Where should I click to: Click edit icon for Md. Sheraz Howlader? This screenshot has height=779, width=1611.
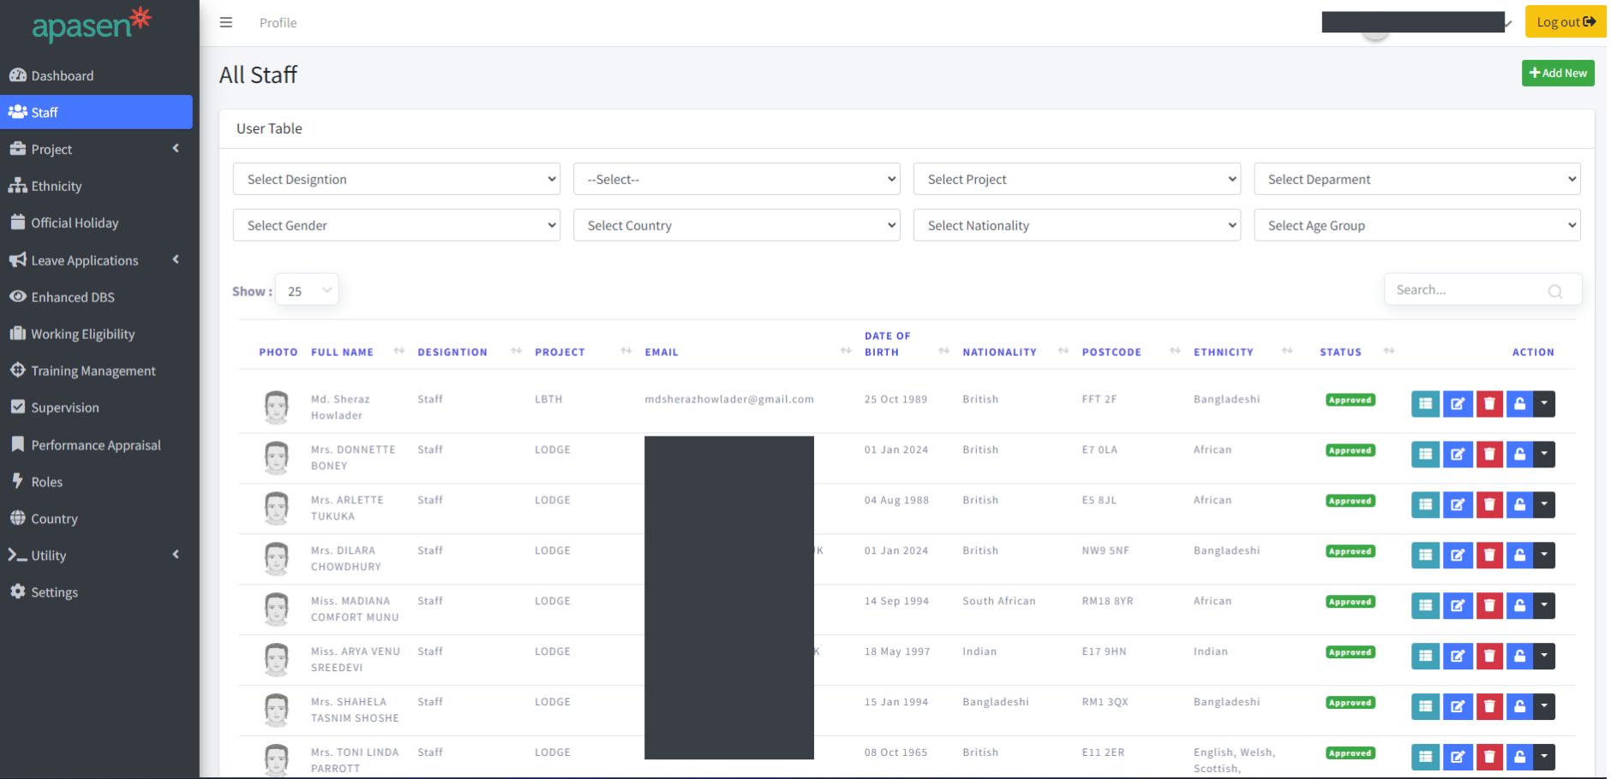pyautogui.click(x=1457, y=404)
